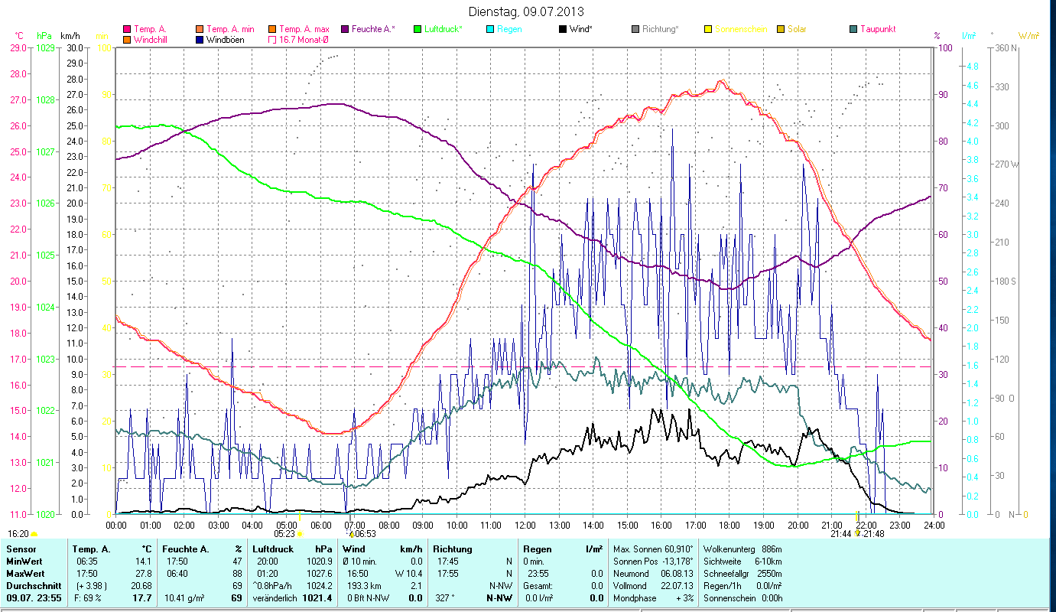Click the maximum pressure value 1027.6
Image resolution: width=1056 pixels, height=612 pixels.
(x=319, y=574)
